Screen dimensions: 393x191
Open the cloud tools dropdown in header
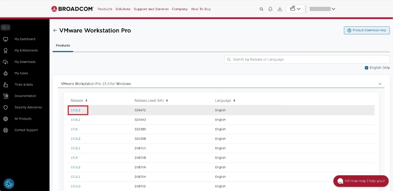(295, 9)
